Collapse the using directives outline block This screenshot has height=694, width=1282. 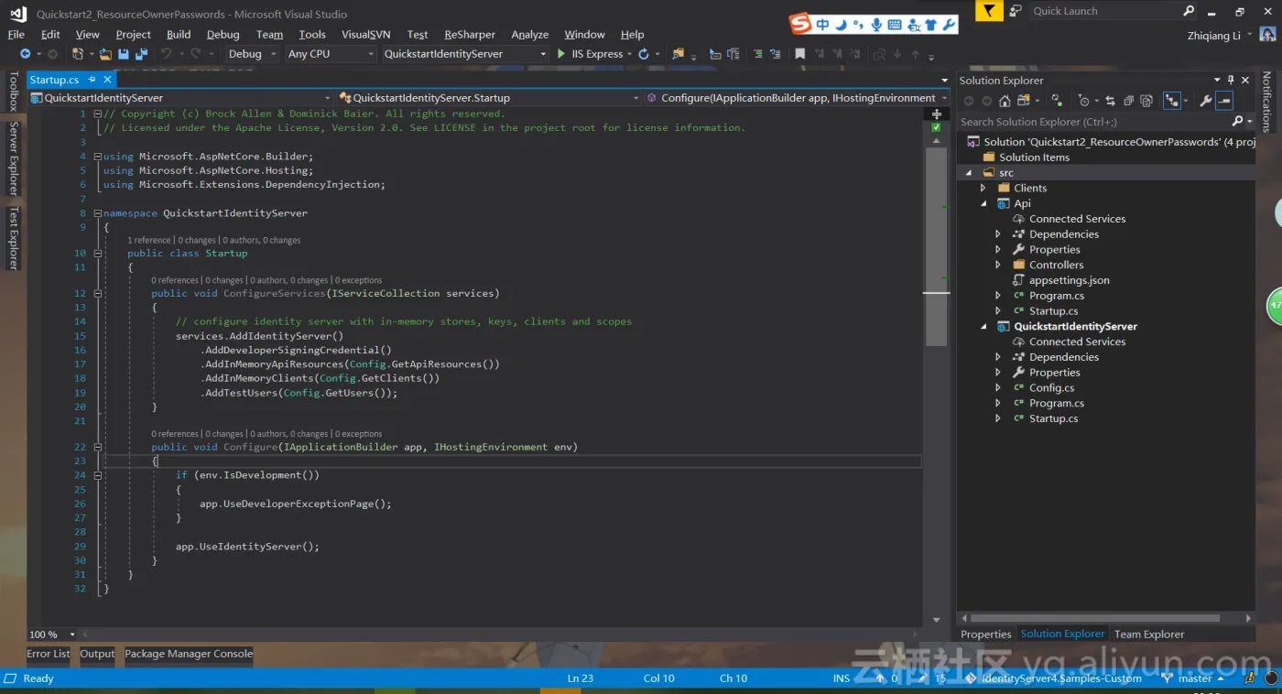point(98,157)
